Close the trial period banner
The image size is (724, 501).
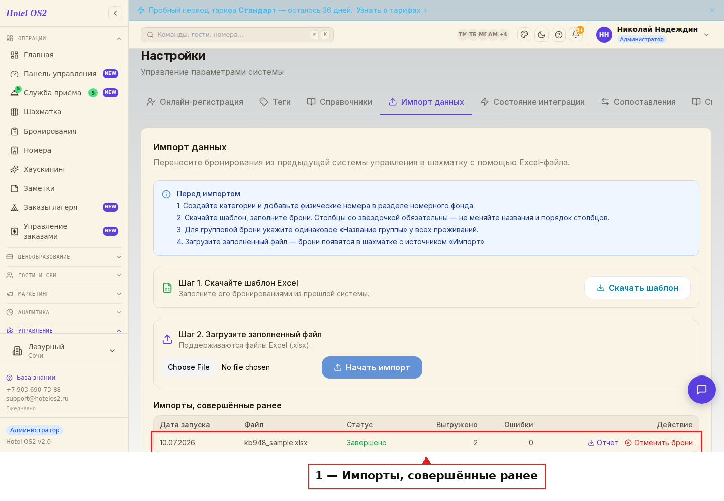tap(712, 10)
